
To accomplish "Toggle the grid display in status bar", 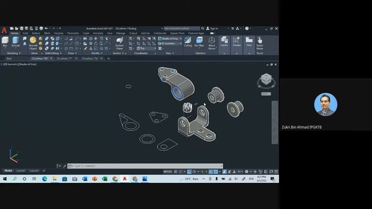I will [176, 172].
